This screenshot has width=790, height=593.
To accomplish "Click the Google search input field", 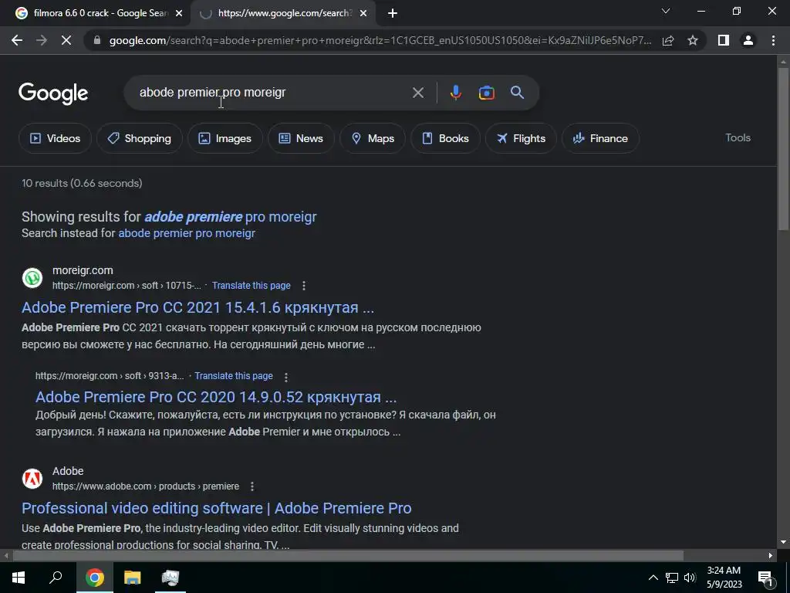I will (272, 93).
